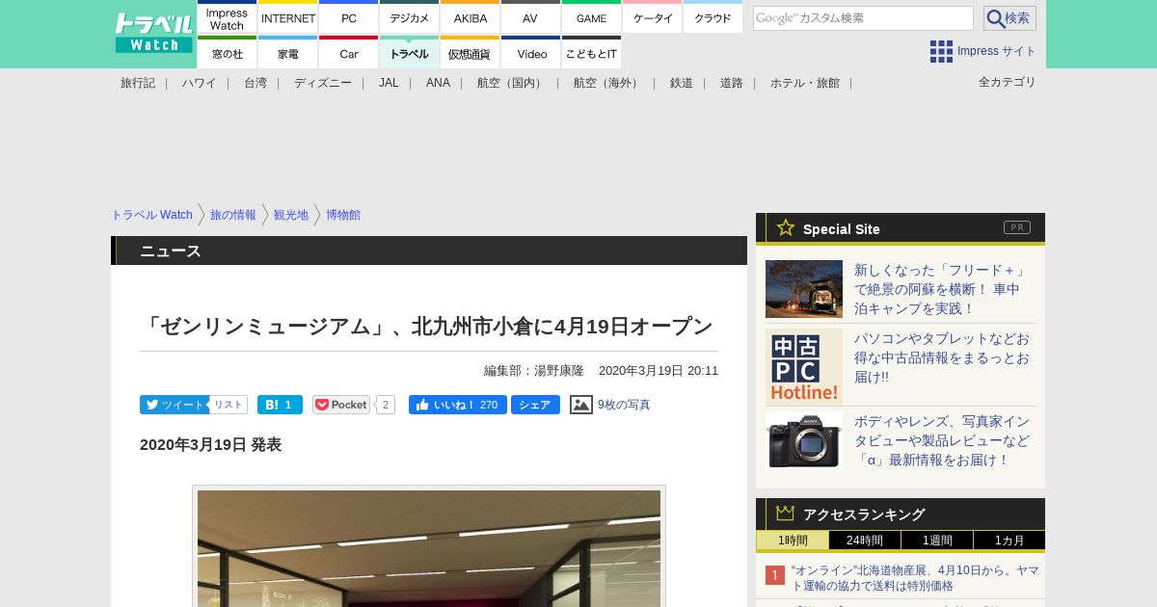Viewport: 1157px width, 607px height.
Task: Go to the ANA category
Action: click(x=438, y=83)
